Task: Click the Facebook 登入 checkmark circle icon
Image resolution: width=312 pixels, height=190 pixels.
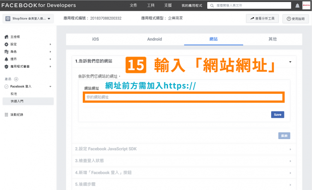Action: (x=6, y=87)
